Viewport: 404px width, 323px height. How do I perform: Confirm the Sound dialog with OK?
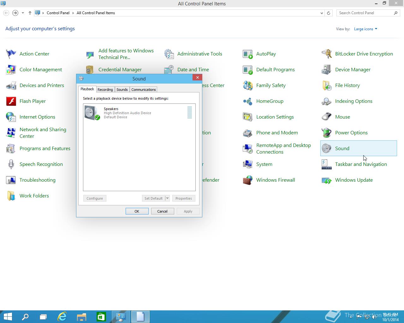[137, 211]
